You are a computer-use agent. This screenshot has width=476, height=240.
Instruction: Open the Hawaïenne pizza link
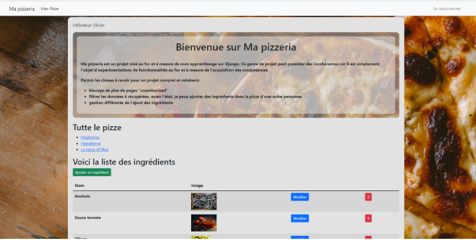pos(91,143)
